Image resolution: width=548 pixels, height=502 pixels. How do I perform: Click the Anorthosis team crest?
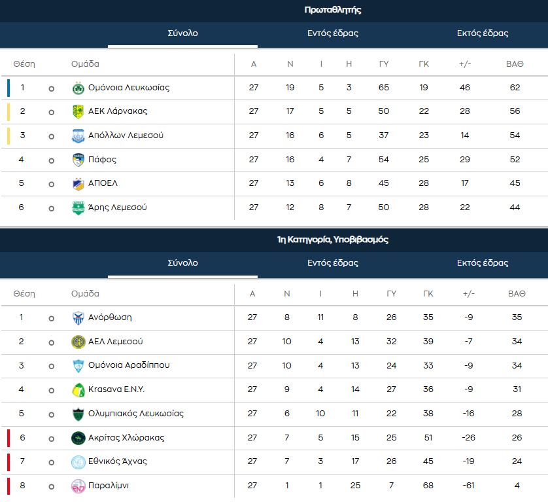coord(78,317)
